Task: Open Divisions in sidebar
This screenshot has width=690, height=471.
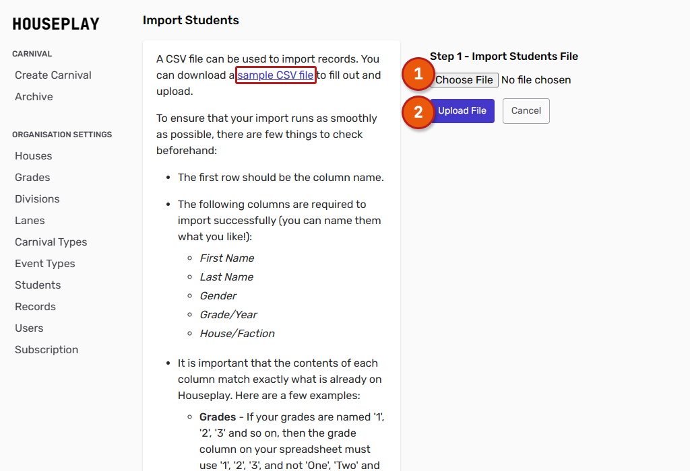Action: pos(37,199)
